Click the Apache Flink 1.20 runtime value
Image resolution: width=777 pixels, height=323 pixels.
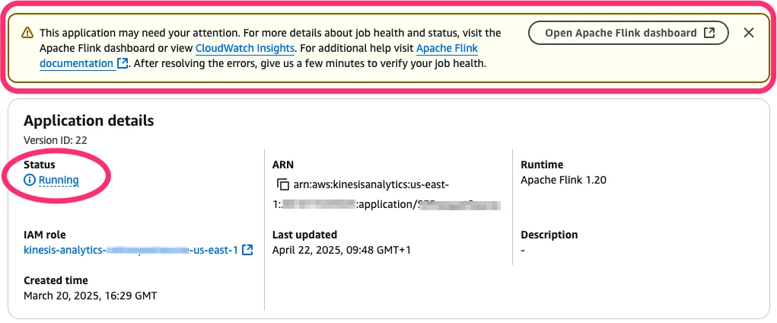[563, 180]
